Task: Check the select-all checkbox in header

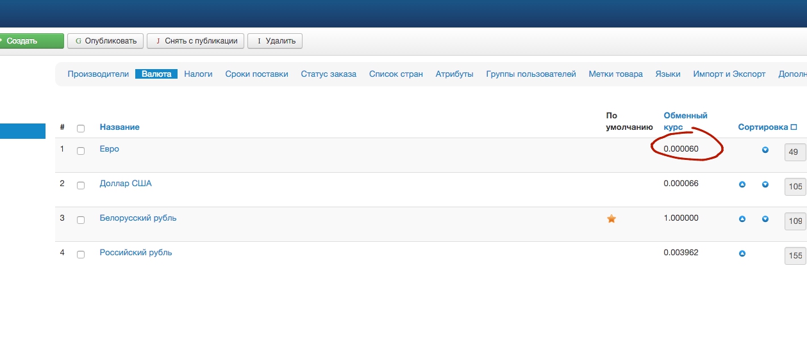Action: point(81,128)
